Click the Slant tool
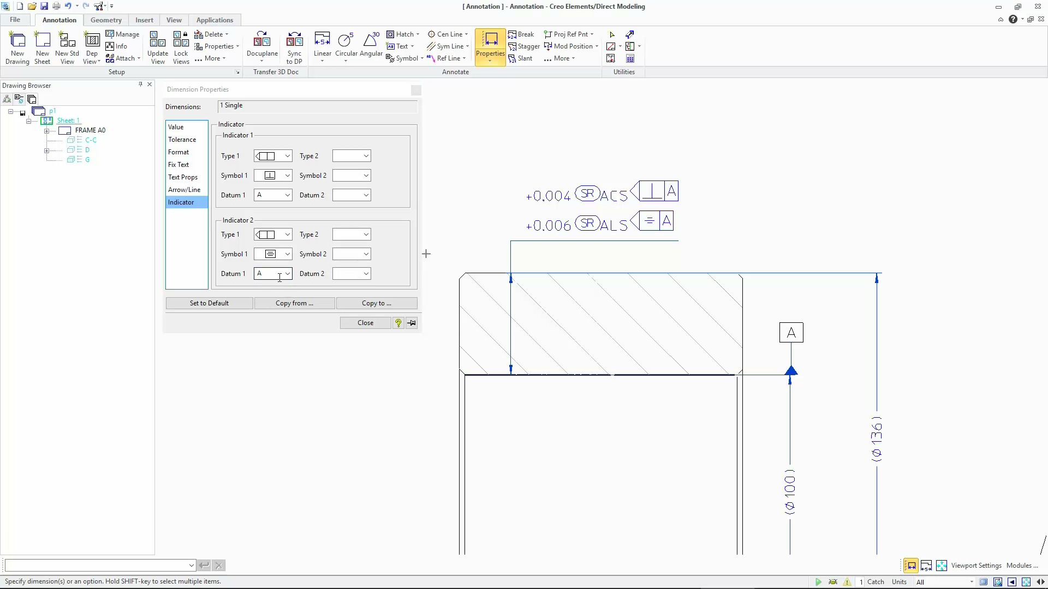This screenshot has height=589, width=1048. pyautogui.click(x=520, y=58)
